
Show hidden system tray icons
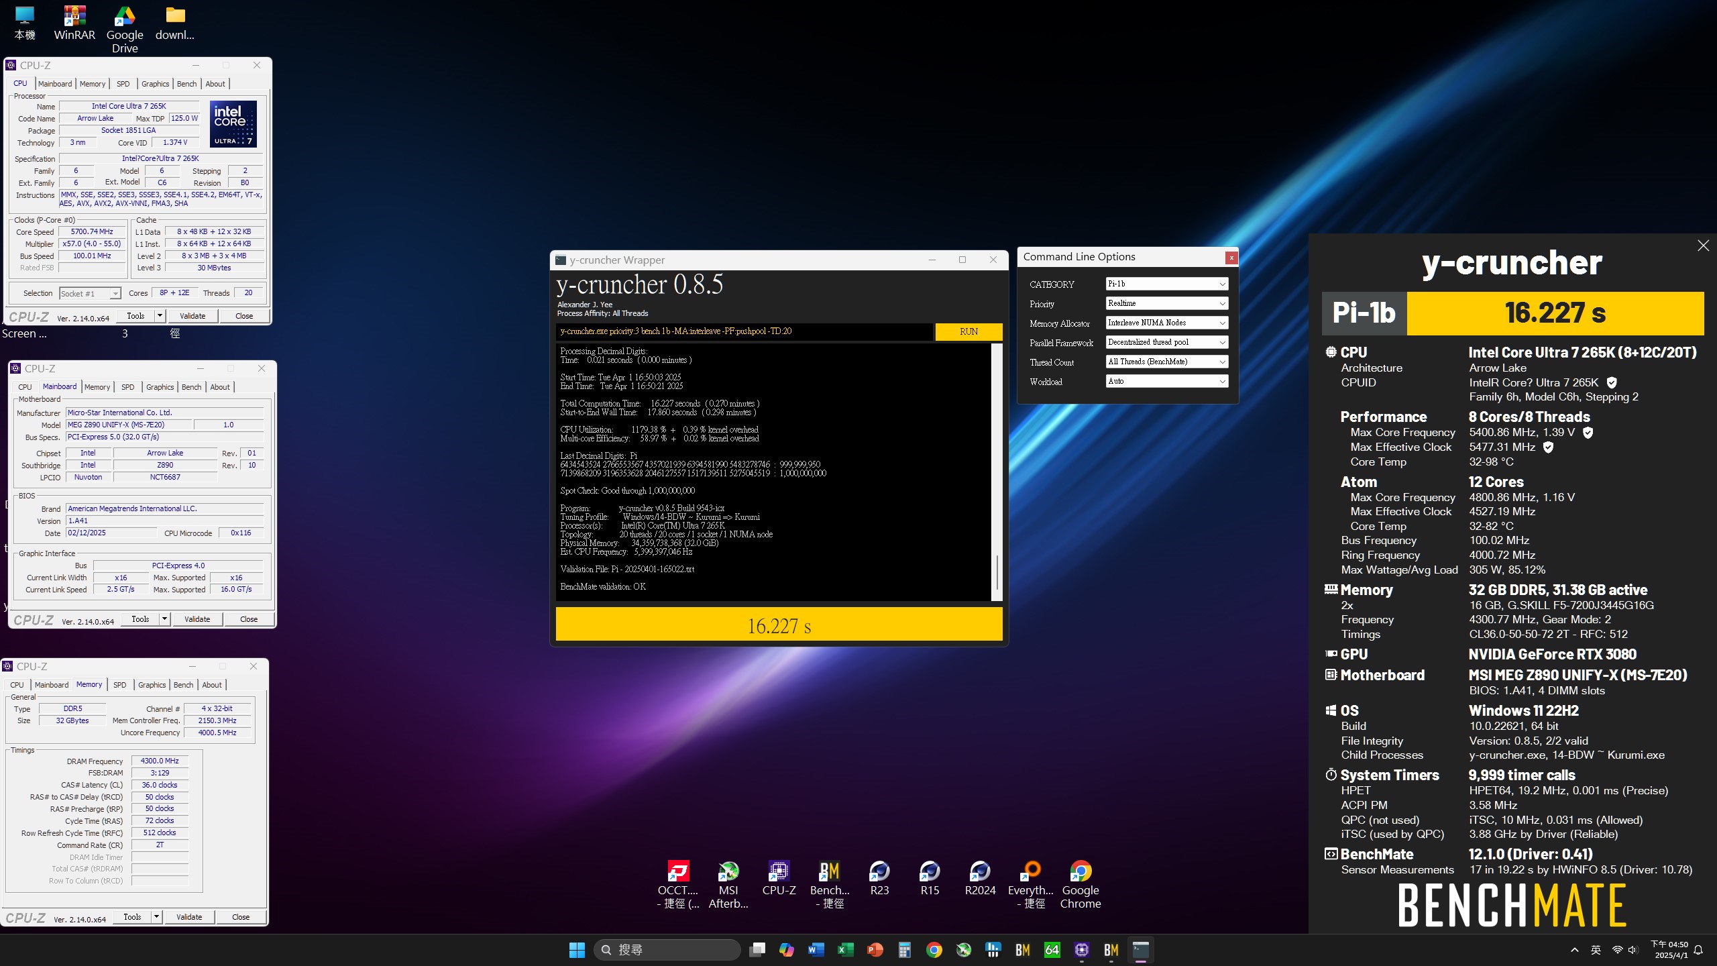1575,950
